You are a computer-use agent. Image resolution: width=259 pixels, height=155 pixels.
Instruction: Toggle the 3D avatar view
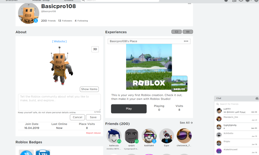[95, 49]
